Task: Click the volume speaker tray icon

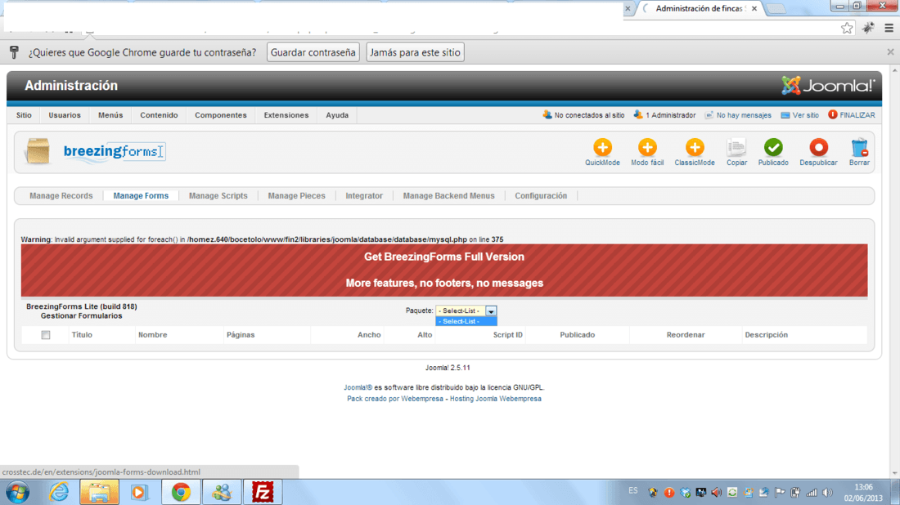Action: [x=827, y=493]
